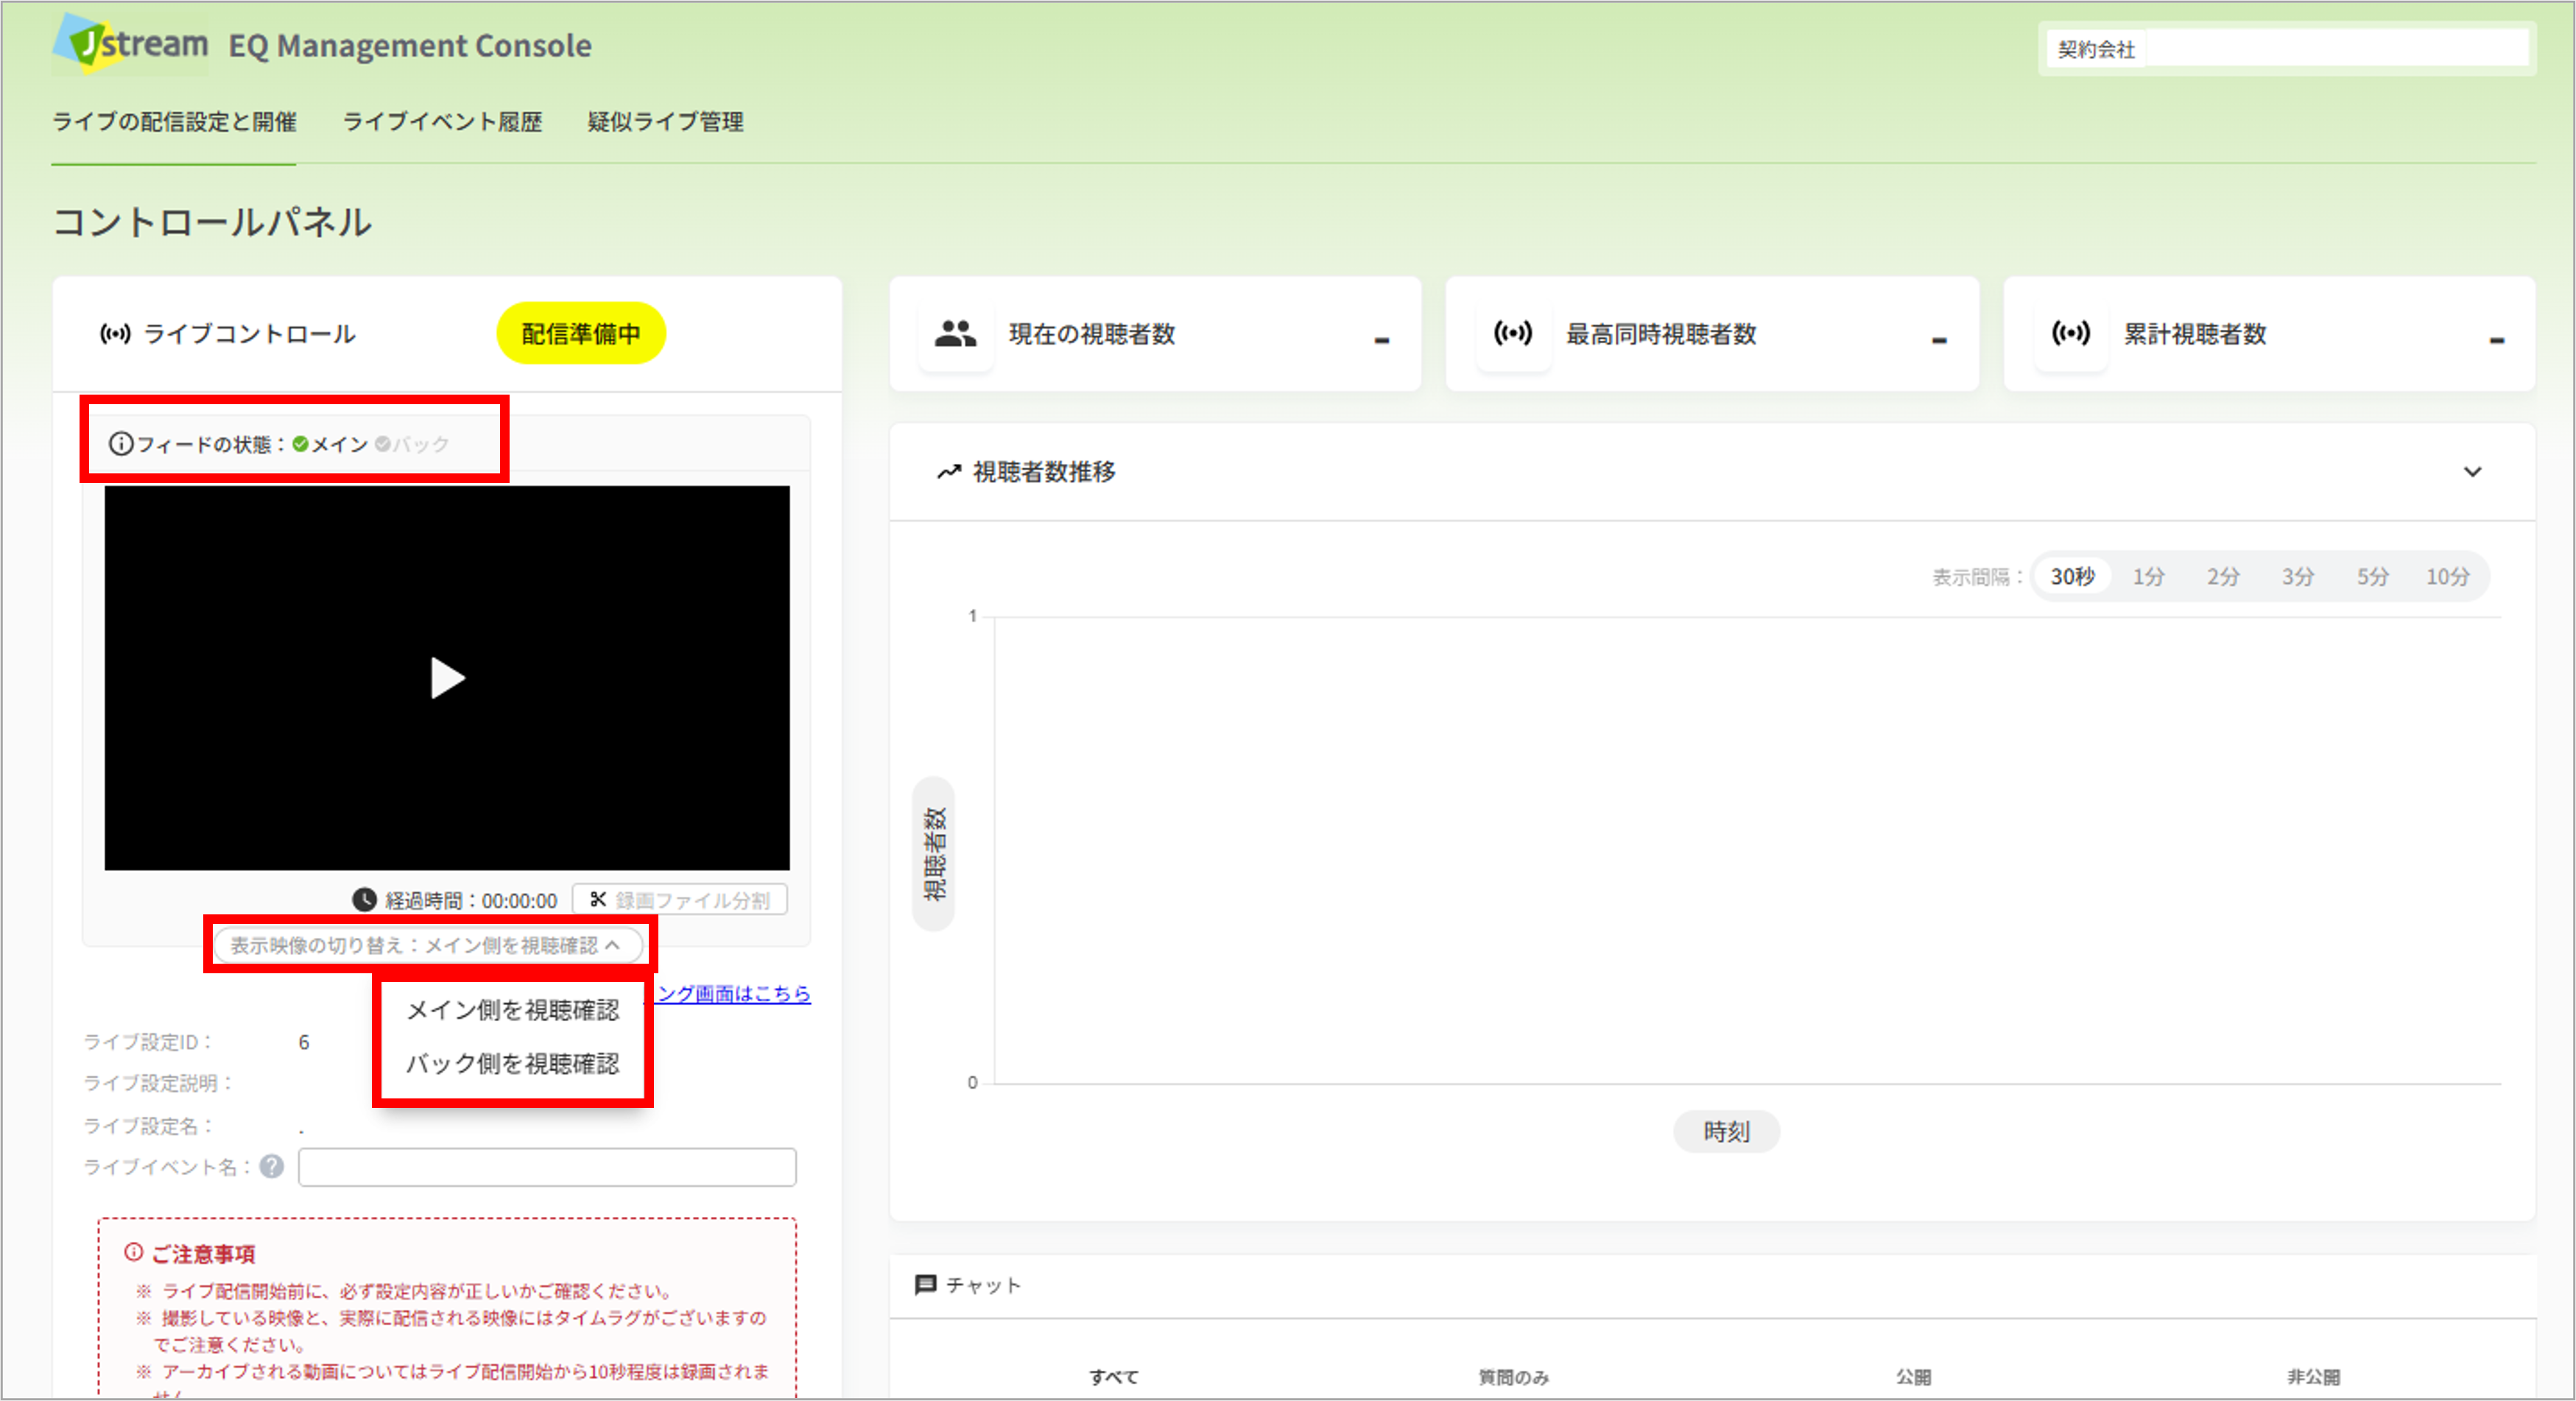Set display interval to 10分

pos(2447,576)
